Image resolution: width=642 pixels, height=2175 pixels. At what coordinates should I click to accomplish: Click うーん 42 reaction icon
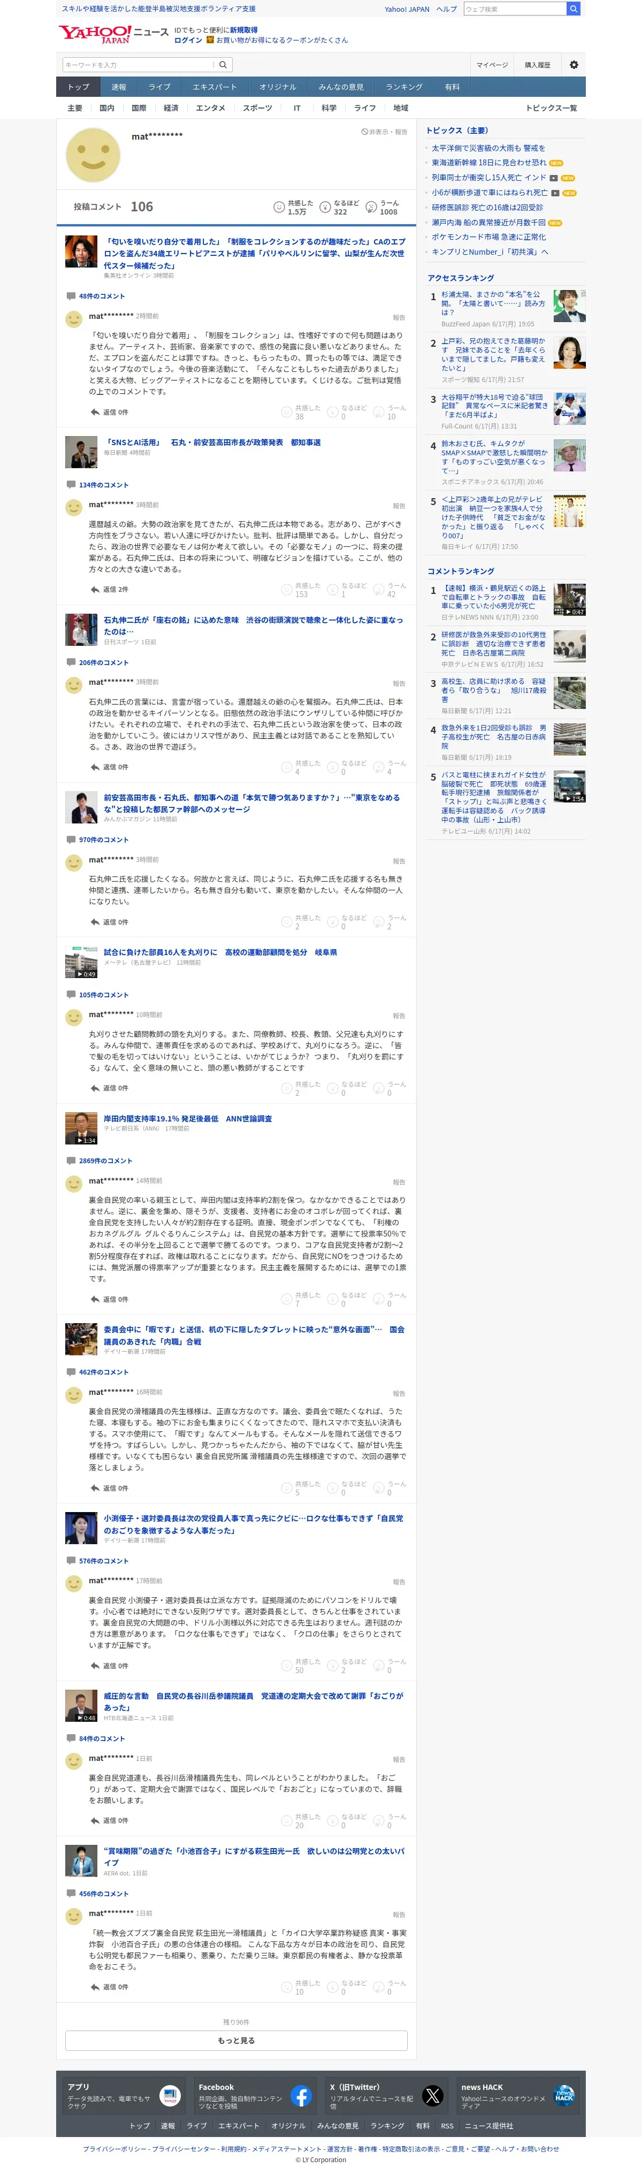(x=379, y=589)
